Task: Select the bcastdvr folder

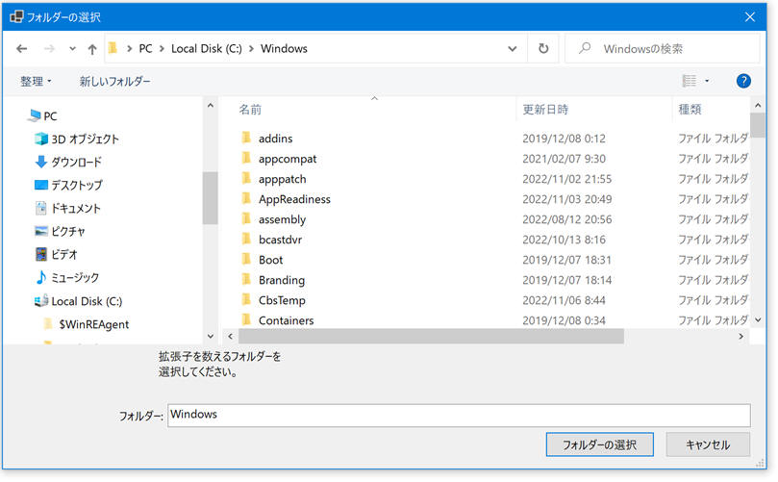Action: pos(280,240)
